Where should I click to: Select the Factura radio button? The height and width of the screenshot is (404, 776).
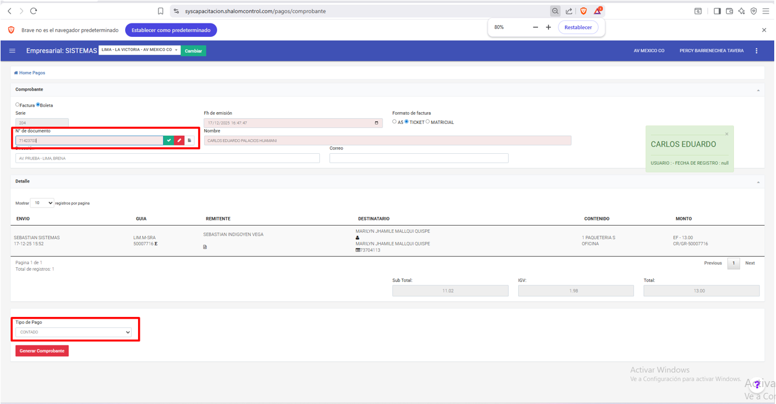pyautogui.click(x=18, y=105)
